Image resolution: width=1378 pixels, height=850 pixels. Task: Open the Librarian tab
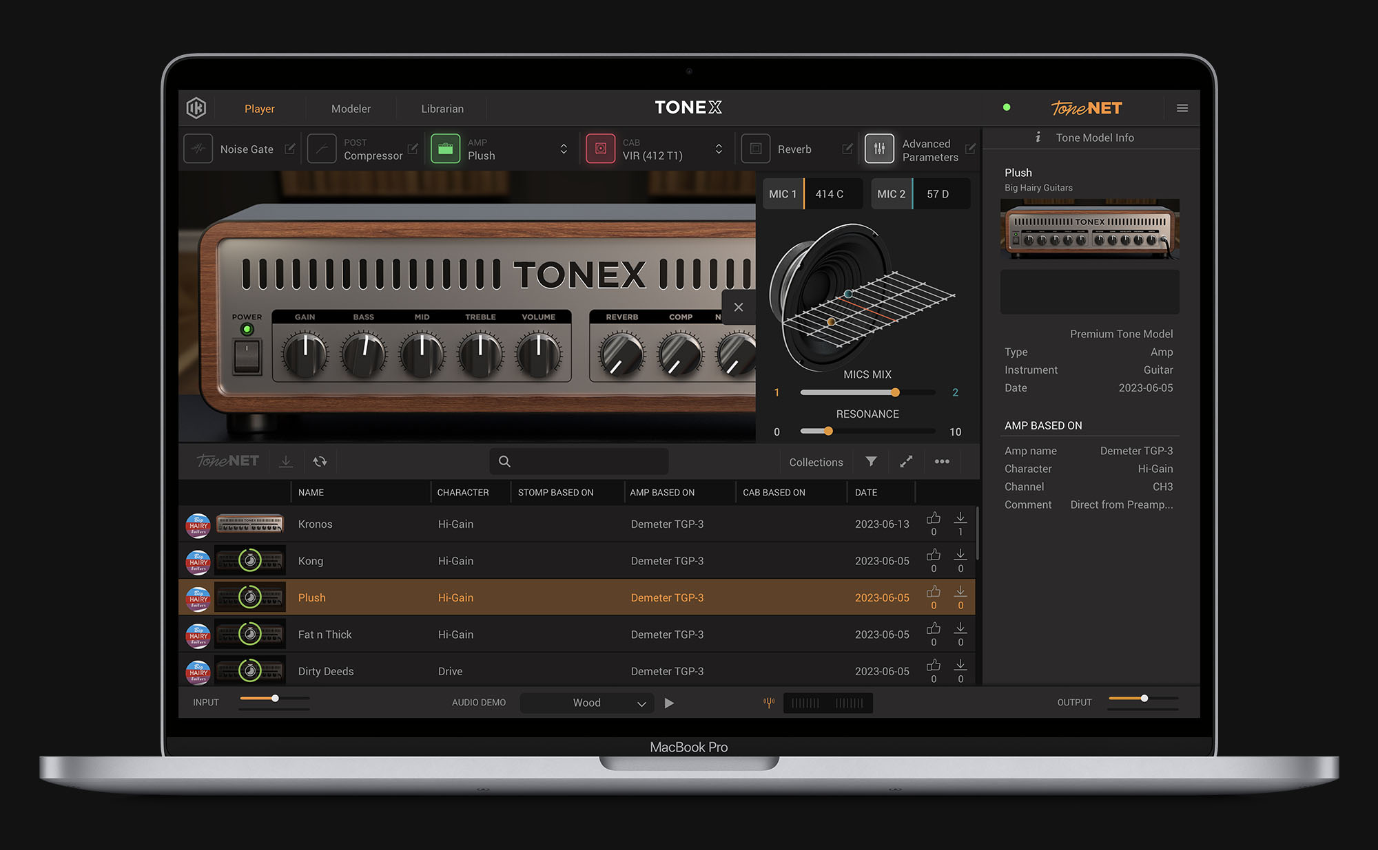(x=442, y=108)
